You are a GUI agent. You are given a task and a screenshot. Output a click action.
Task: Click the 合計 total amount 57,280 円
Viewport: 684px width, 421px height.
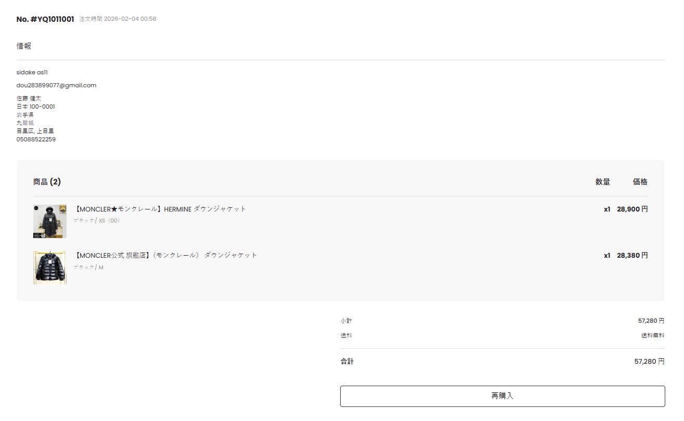tap(649, 361)
